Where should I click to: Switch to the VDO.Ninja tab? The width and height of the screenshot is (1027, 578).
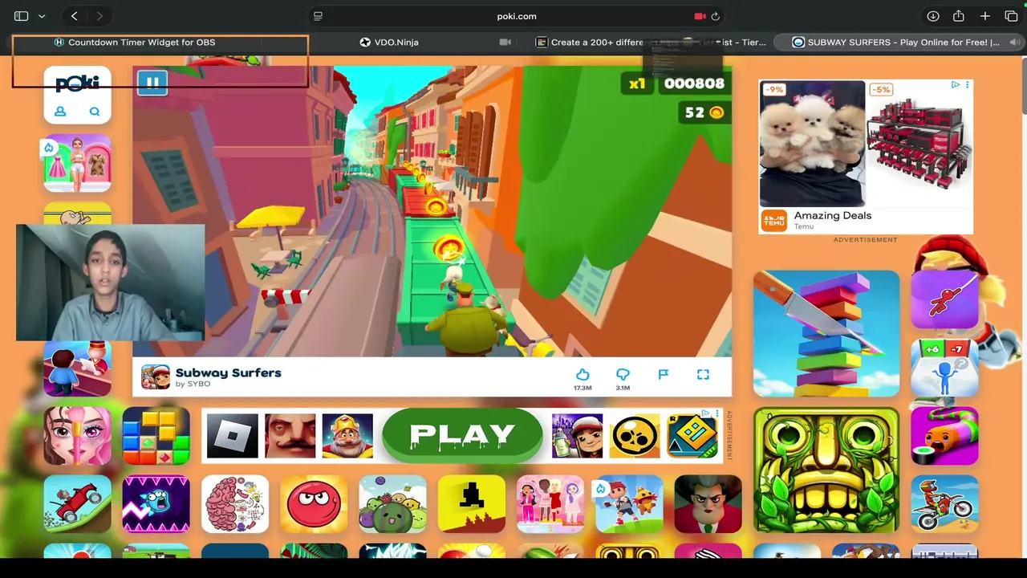(389, 43)
